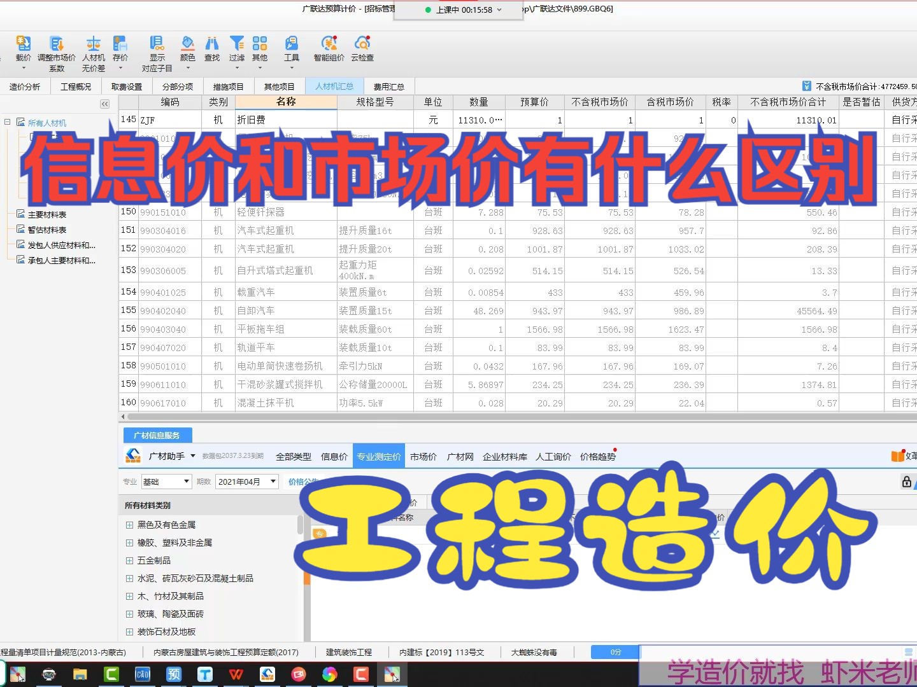Expand 木、竹材及其制品 category
Screen dimensions: 917x687
129,596
